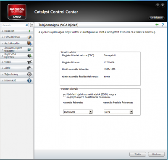168x160 pixels.
Task: Expand the Előbeállítások sidebar section
Action: coord(17,37)
